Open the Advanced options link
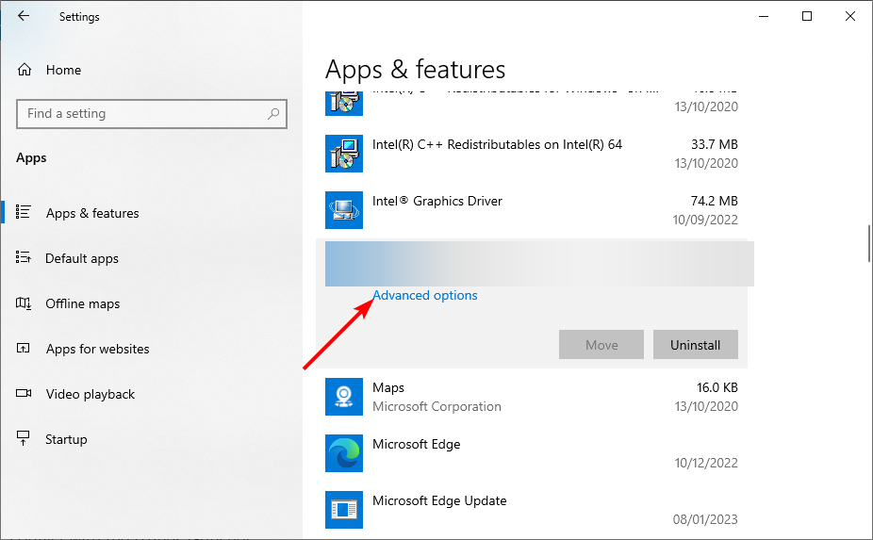The width and height of the screenshot is (873, 540). click(425, 295)
